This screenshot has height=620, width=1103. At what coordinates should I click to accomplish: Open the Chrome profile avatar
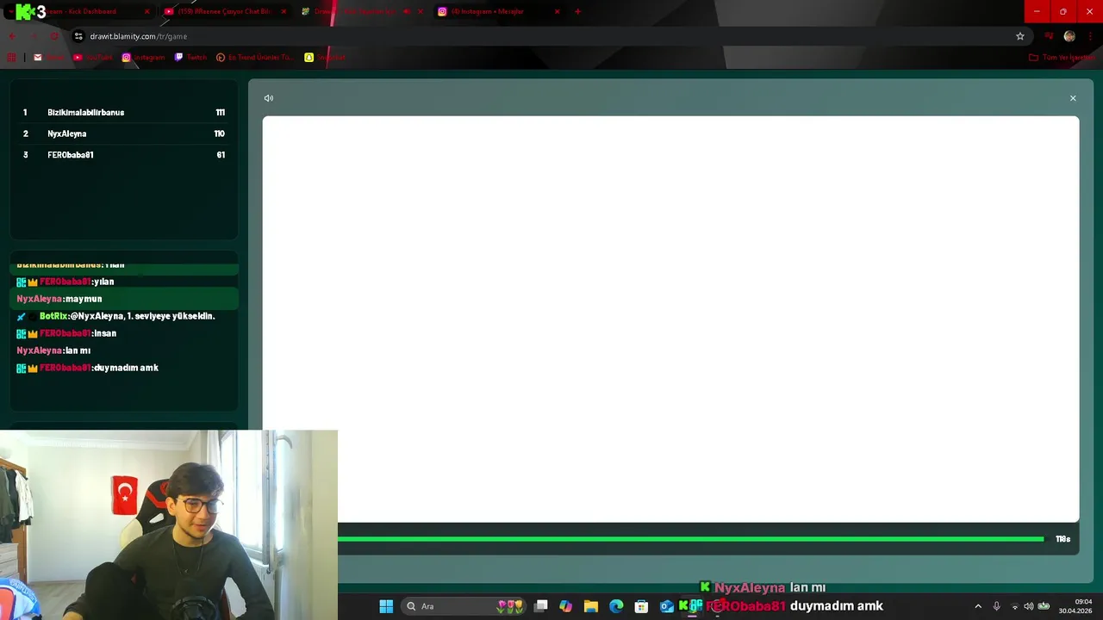point(1069,36)
